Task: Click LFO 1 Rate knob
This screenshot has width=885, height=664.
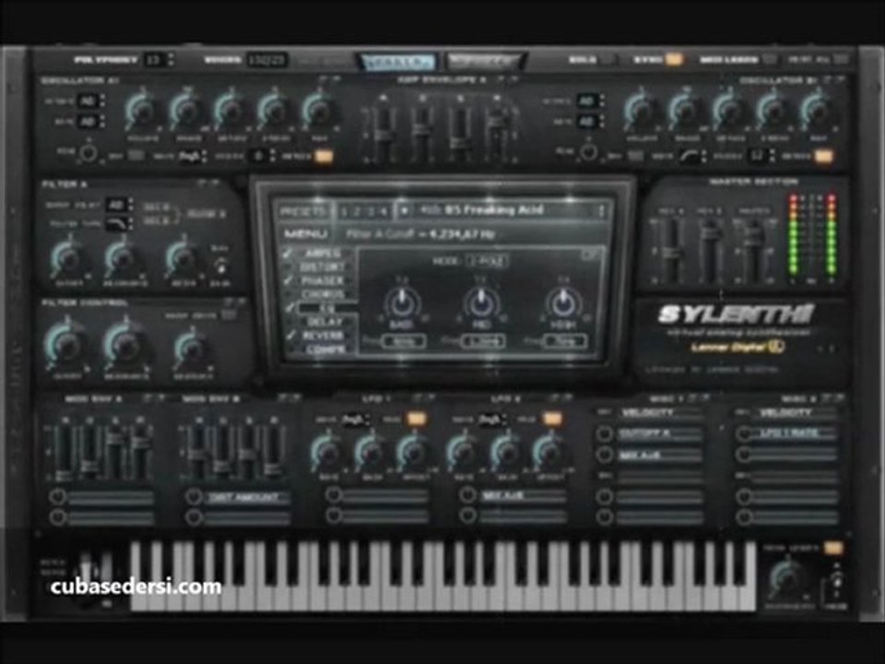Action: [x=327, y=453]
